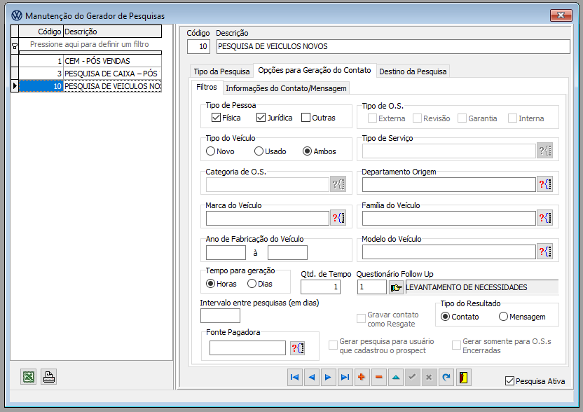Click the ending Ano de Fabricação field
Screen dimensions: 583x412
click(287, 252)
